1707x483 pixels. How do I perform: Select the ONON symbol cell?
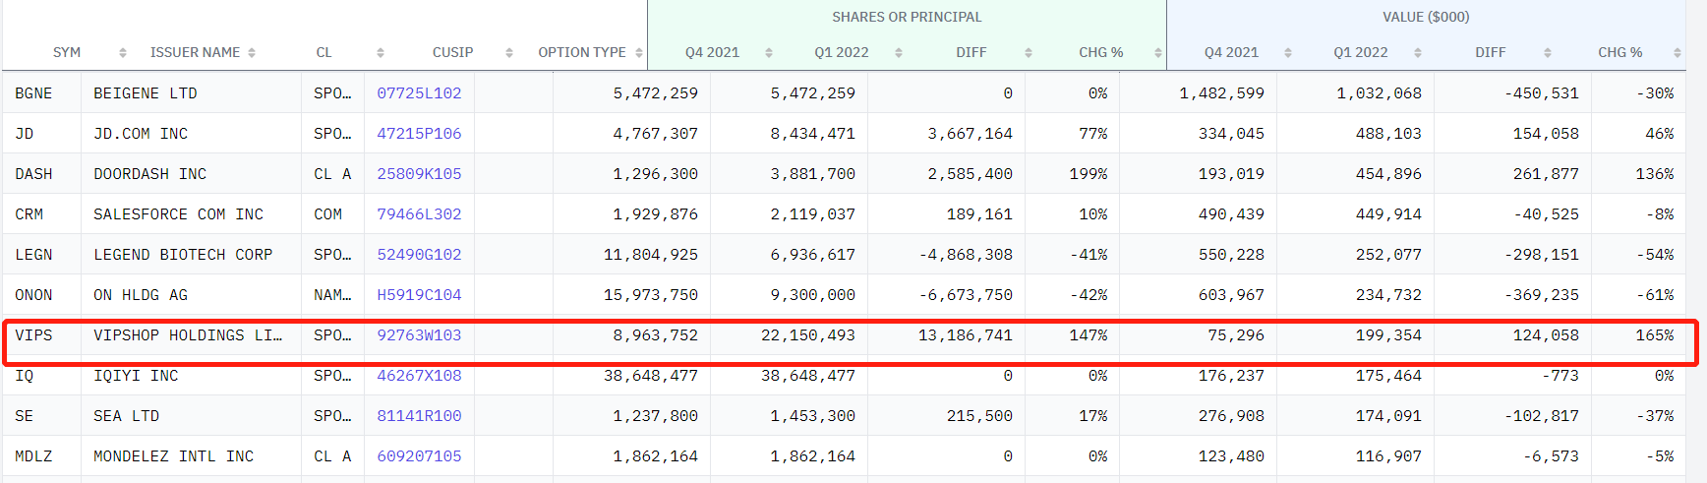[x=42, y=295]
